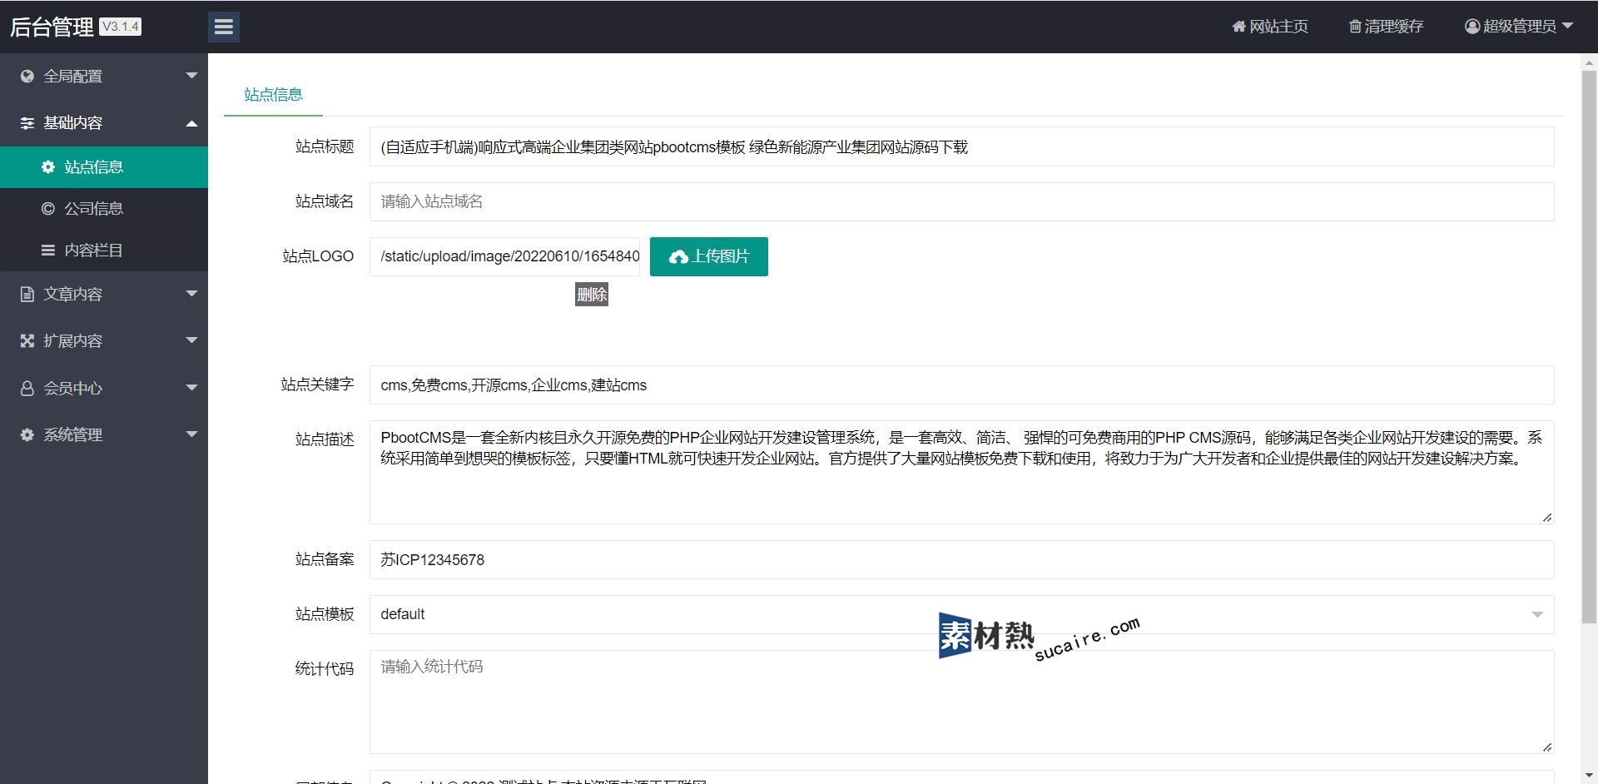Focus the 站点标题 input field

pos(961,147)
